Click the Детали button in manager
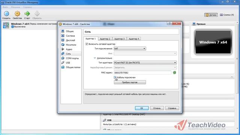The height and width of the screenshot is (135, 240). pos(211,15)
